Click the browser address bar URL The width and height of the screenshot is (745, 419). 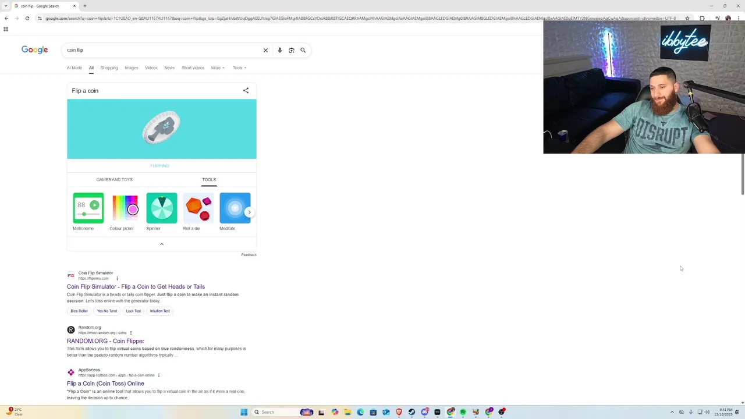click(361, 18)
